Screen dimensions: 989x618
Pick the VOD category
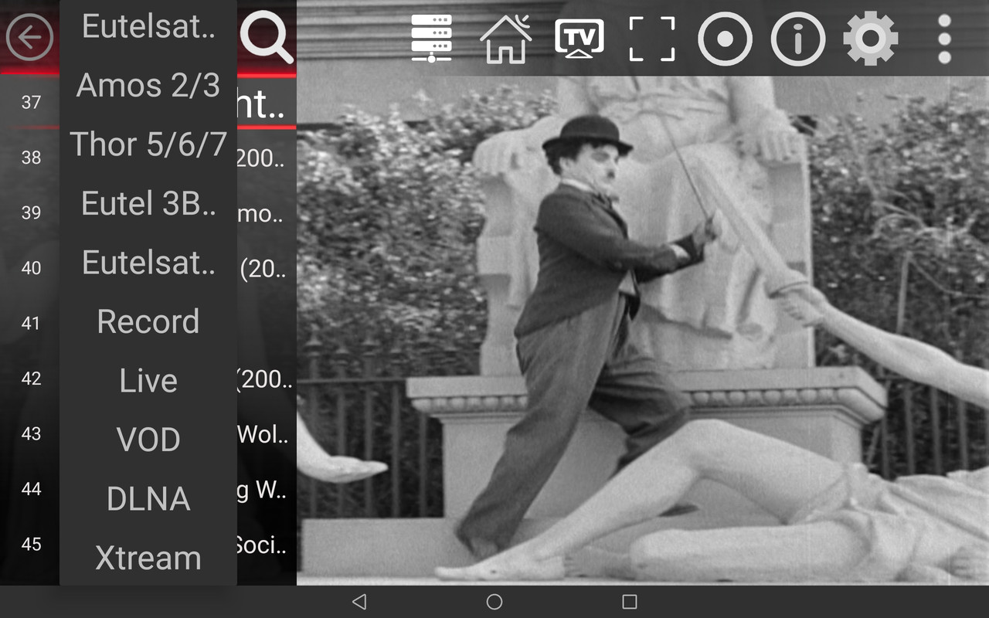pos(148,440)
